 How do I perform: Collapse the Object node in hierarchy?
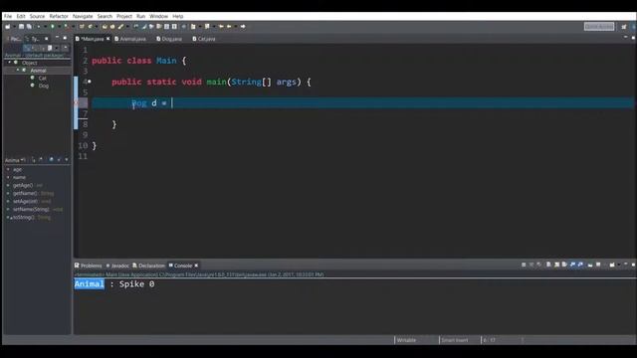(9, 63)
